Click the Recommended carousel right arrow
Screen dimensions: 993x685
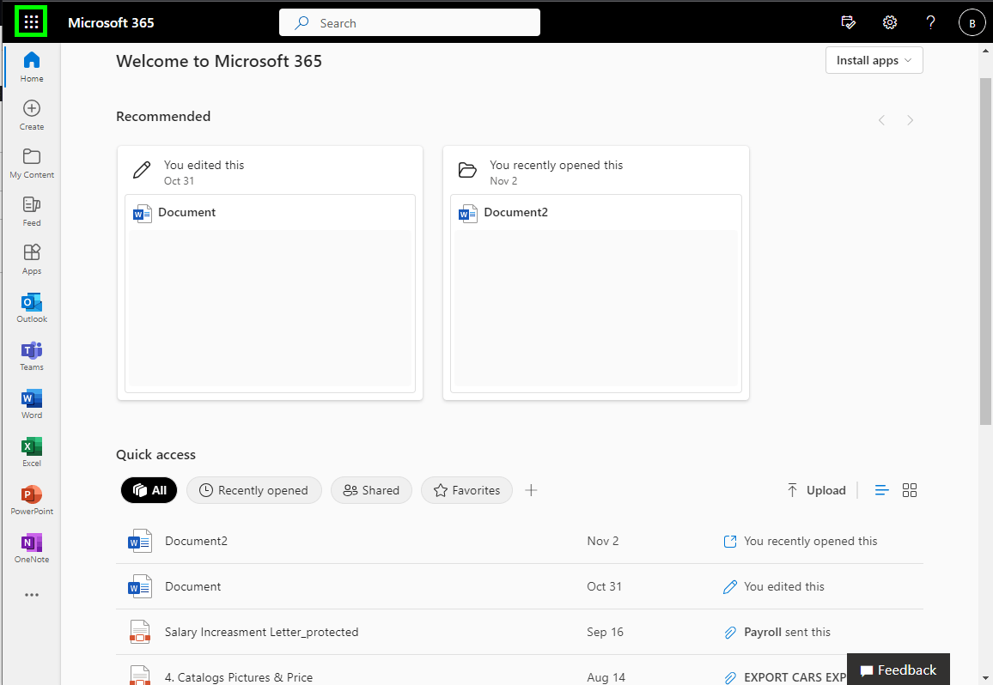tap(910, 119)
